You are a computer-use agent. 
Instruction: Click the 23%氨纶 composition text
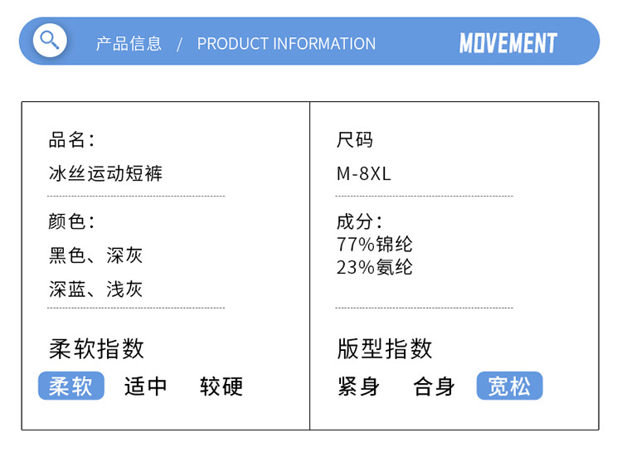374,268
